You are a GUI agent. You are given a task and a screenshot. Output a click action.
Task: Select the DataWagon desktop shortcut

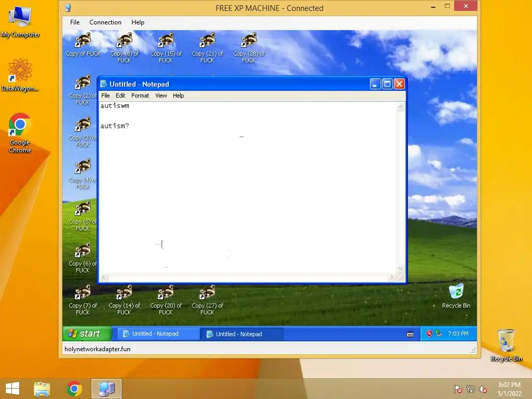20,75
